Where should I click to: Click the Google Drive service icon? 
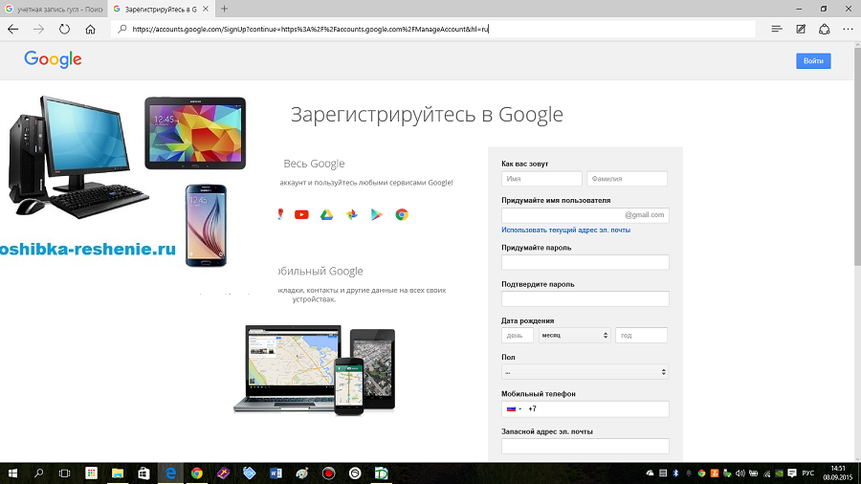tap(327, 214)
